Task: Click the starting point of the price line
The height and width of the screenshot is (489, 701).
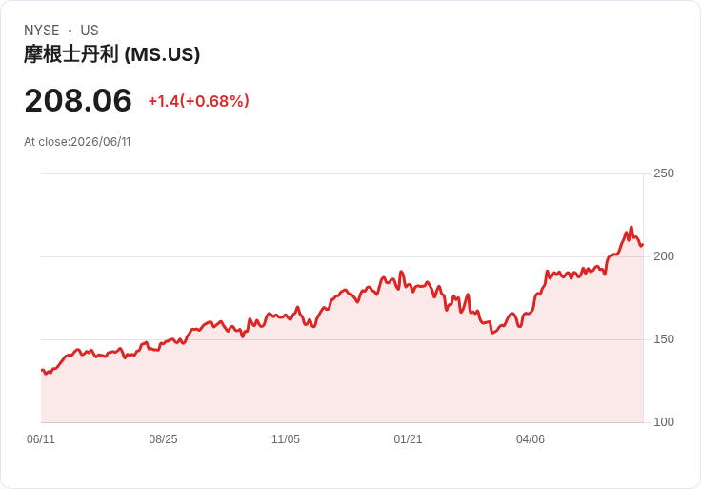Action: (42, 370)
